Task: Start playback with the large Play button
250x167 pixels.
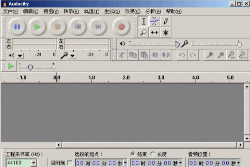Action: tap(37, 27)
